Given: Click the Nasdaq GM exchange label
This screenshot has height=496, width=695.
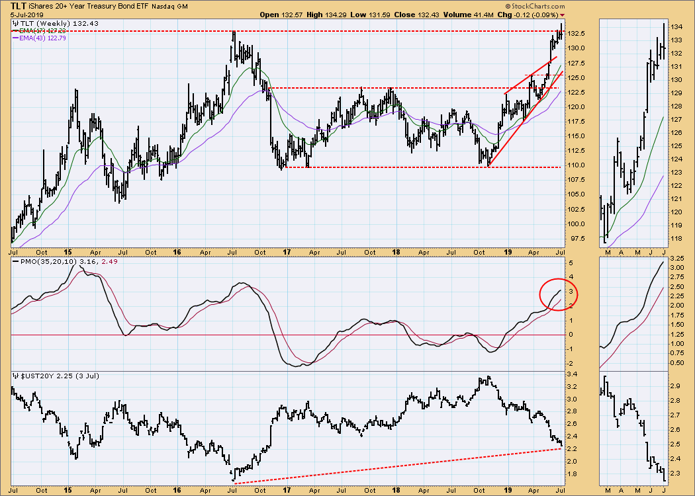Looking at the screenshot, I should [x=169, y=7].
